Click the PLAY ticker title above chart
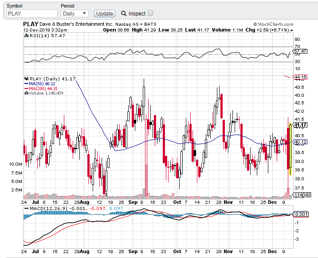Image resolution: width=318 pixels, height=258 pixels. tap(31, 24)
